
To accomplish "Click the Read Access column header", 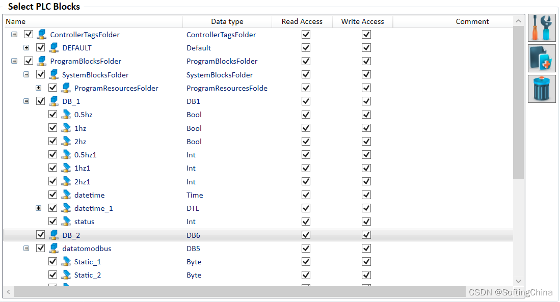I will 302,21.
